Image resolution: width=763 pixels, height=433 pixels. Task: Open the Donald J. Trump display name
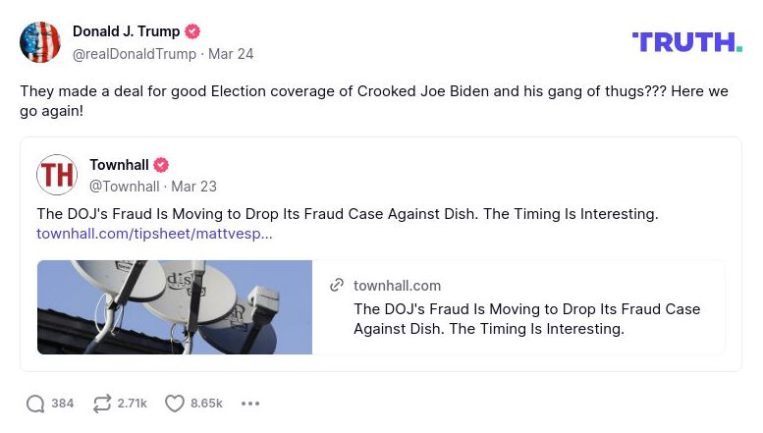[x=124, y=31]
